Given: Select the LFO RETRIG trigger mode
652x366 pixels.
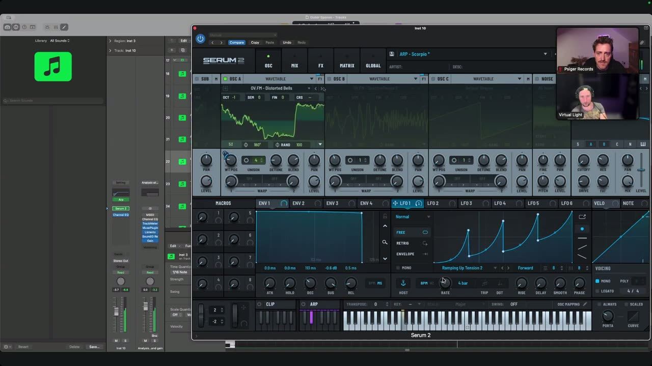Looking at the screenshot, I should tap(412, 243).
